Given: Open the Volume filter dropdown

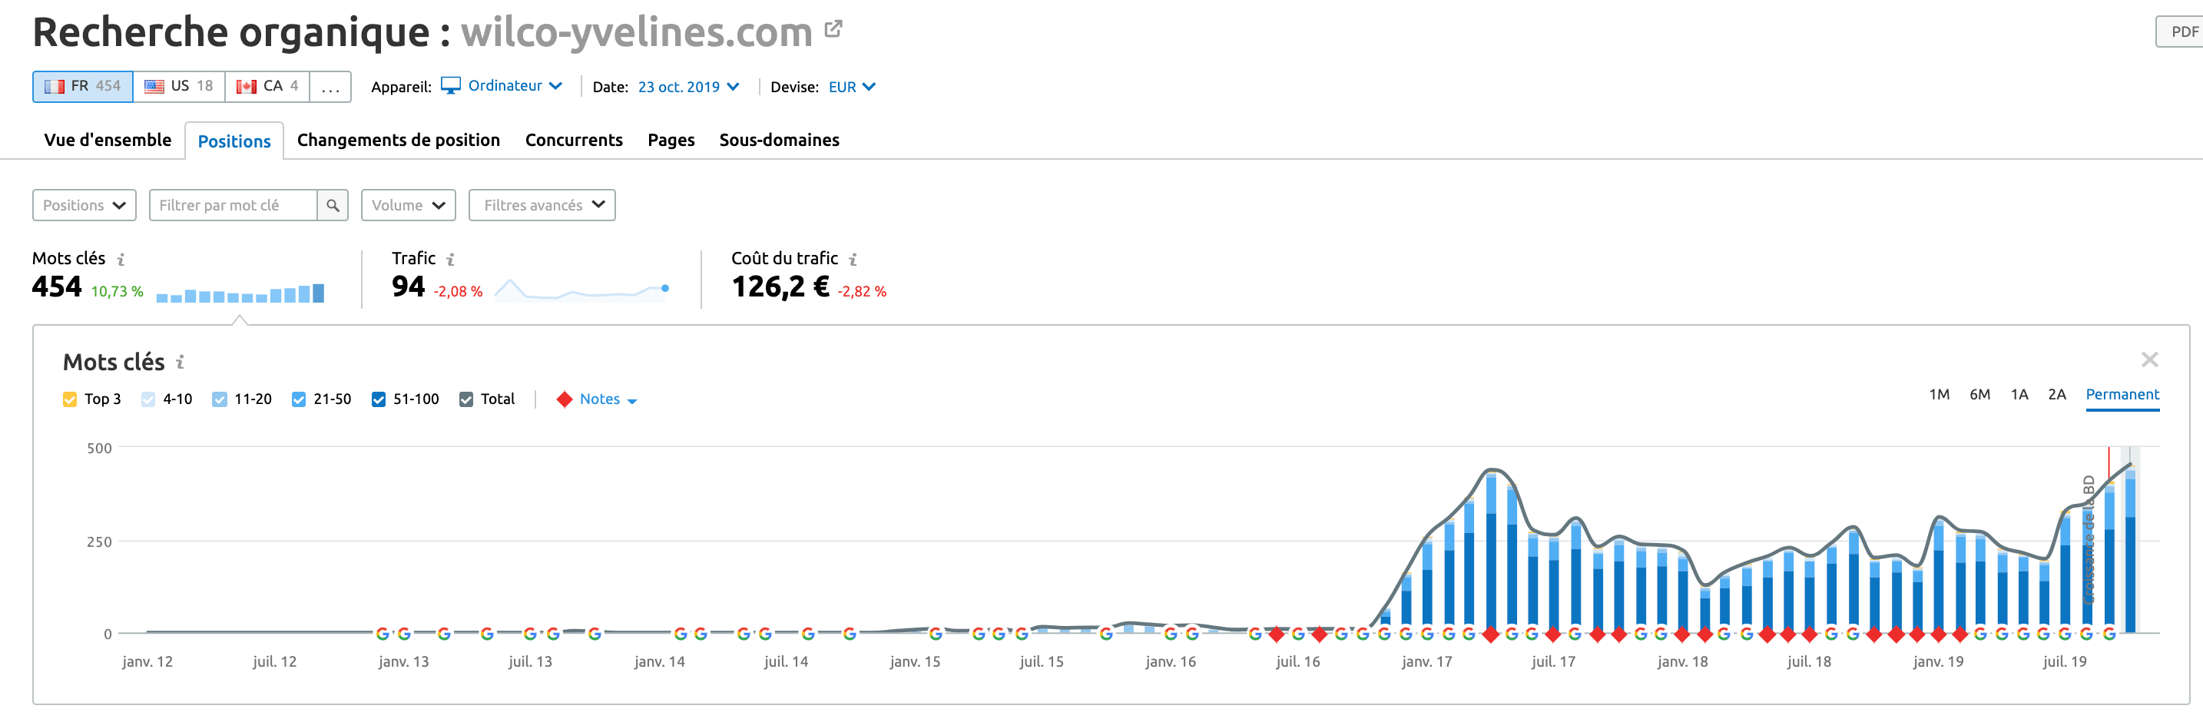Looking at the screenshot, I should pos(408,205).
